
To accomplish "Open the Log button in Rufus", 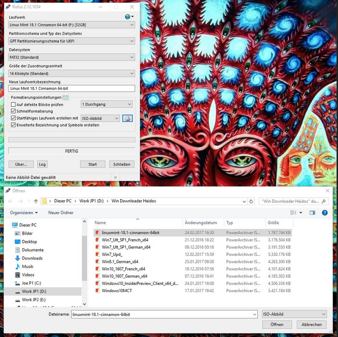I will (x=42, y=164).
